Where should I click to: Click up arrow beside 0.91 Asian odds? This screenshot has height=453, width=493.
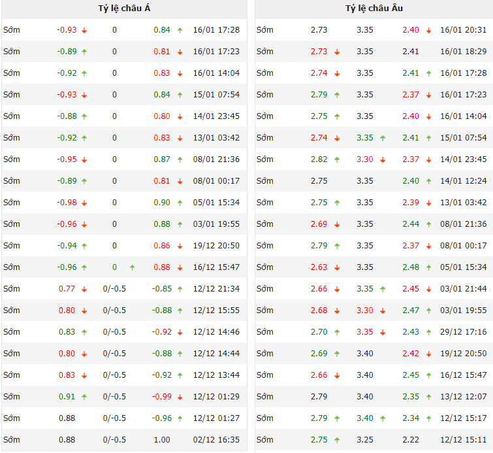click(x=84, y=397)
